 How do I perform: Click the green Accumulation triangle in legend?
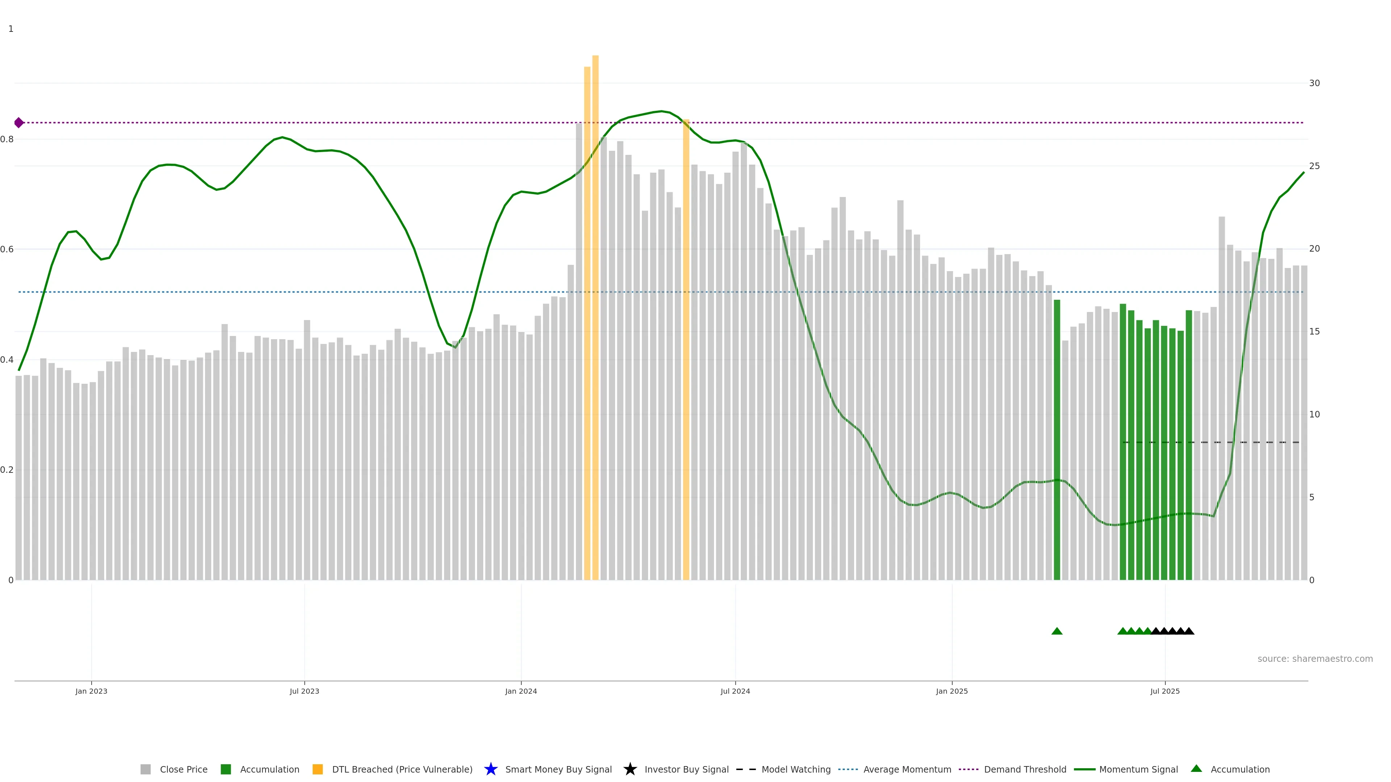pos(1196,769)
